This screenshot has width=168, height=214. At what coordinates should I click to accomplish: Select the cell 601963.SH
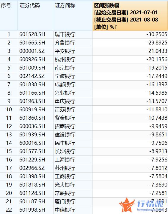[x=35, y=101]
